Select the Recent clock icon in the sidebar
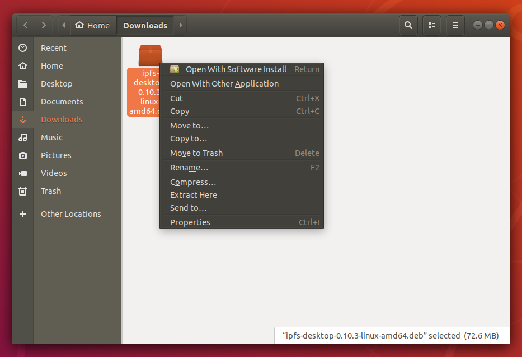 22,47
